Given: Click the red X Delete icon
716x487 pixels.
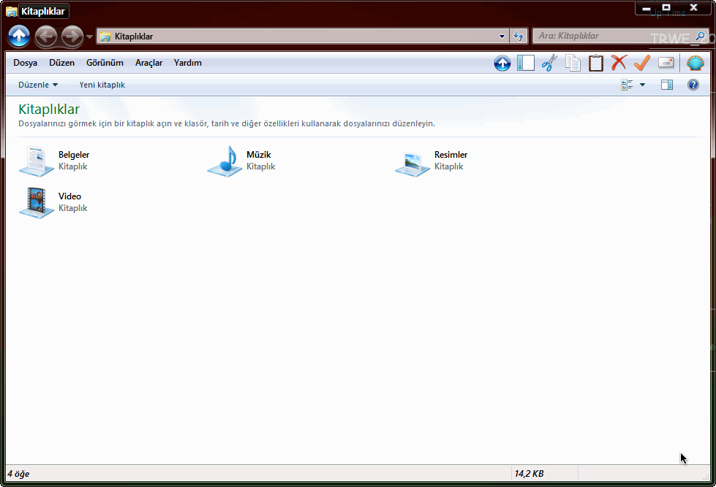Looking at the screenshot, I should (x=619, y=63).
